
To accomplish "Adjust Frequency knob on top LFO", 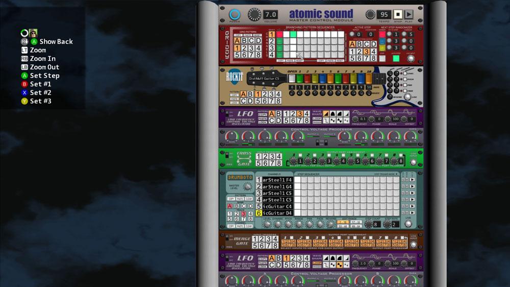I will pos(355,119).
